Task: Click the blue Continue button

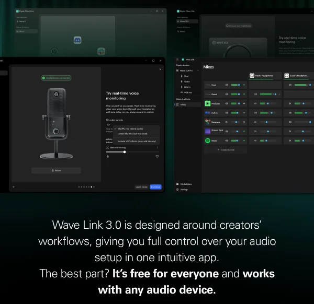Action: coord(155,187)
